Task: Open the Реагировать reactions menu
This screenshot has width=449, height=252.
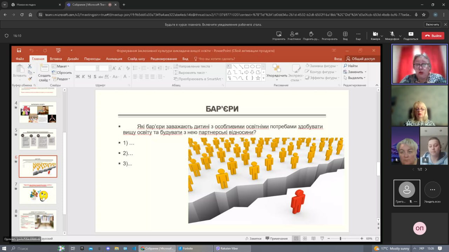Action: (x=329, y=34)
